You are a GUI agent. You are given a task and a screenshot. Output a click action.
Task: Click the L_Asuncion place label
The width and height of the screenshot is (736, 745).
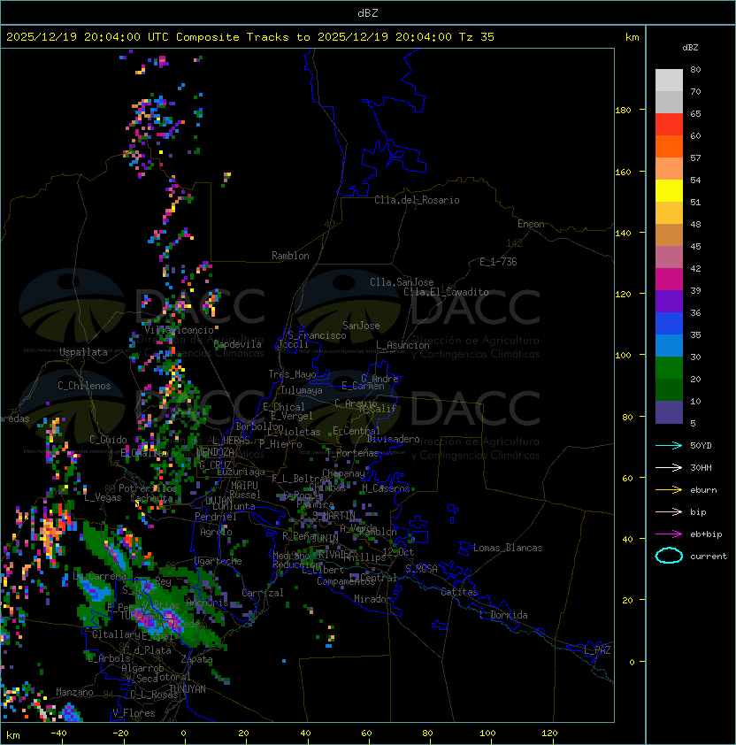pos(402,345)
